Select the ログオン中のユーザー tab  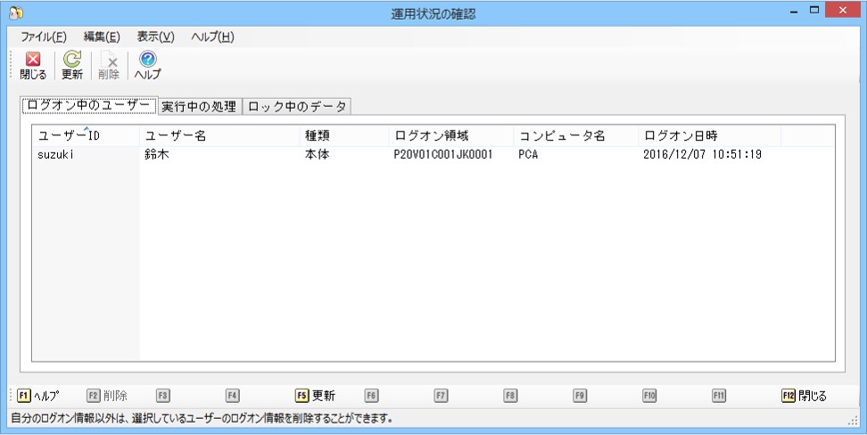(89, 105)
